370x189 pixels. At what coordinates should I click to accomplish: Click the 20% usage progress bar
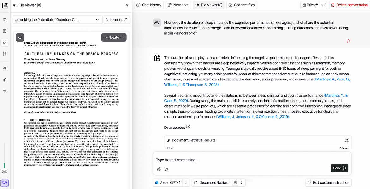(x=4, y=156)
